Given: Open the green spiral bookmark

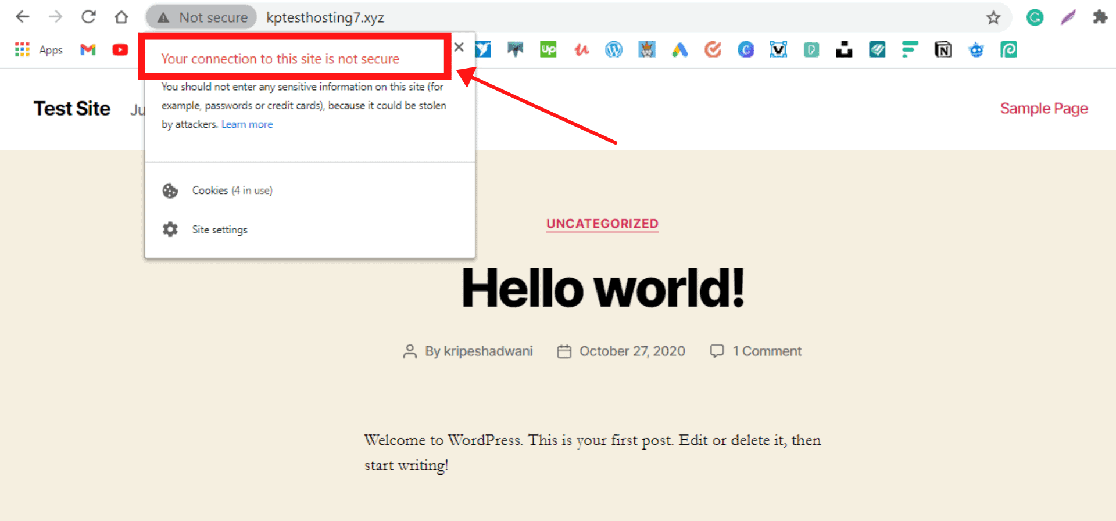Looking at the screenshot, I should click(x=1008, y=49).
